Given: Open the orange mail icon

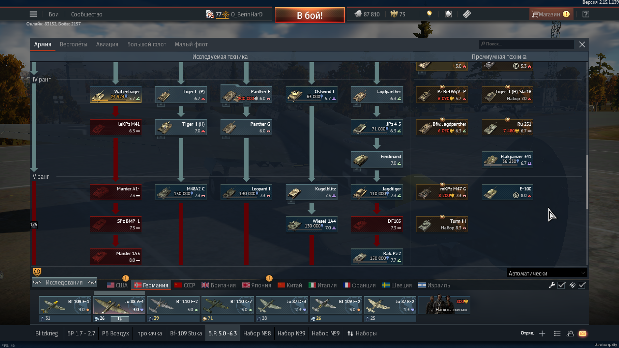Looking at the screenshot, I should pos(583,333).
